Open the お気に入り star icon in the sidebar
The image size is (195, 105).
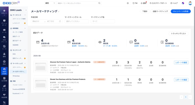(x=4, y=11)
